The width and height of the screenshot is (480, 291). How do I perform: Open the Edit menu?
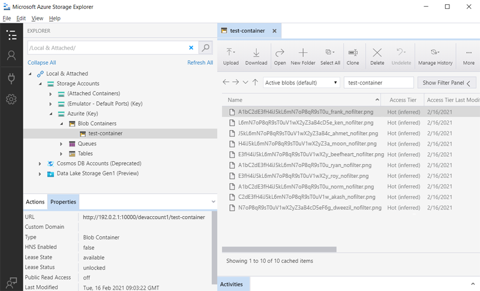pos(21,19)
